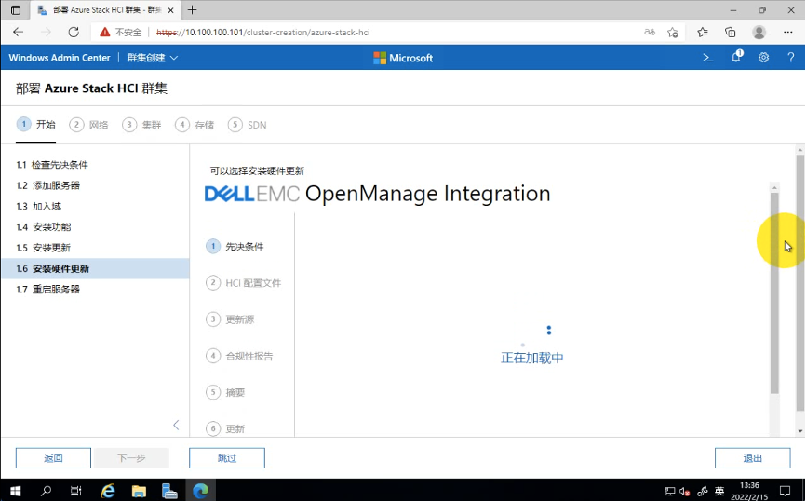Click the not secure warning icon
The width and height of the screenshot is (806, 502).
[x=105, y=32]
